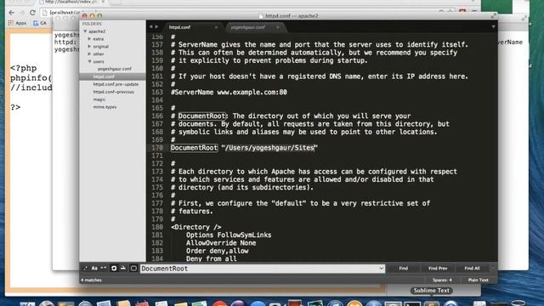The height and width of the screenshot is (306, 544).
Task: Open the find history dropdown arrow
Action: point(382,269)
